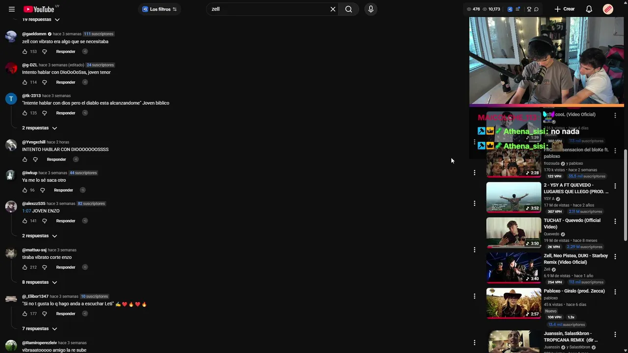
Task: Dislike the @Yvngxchill comment
Action: (x=35, y=159)
